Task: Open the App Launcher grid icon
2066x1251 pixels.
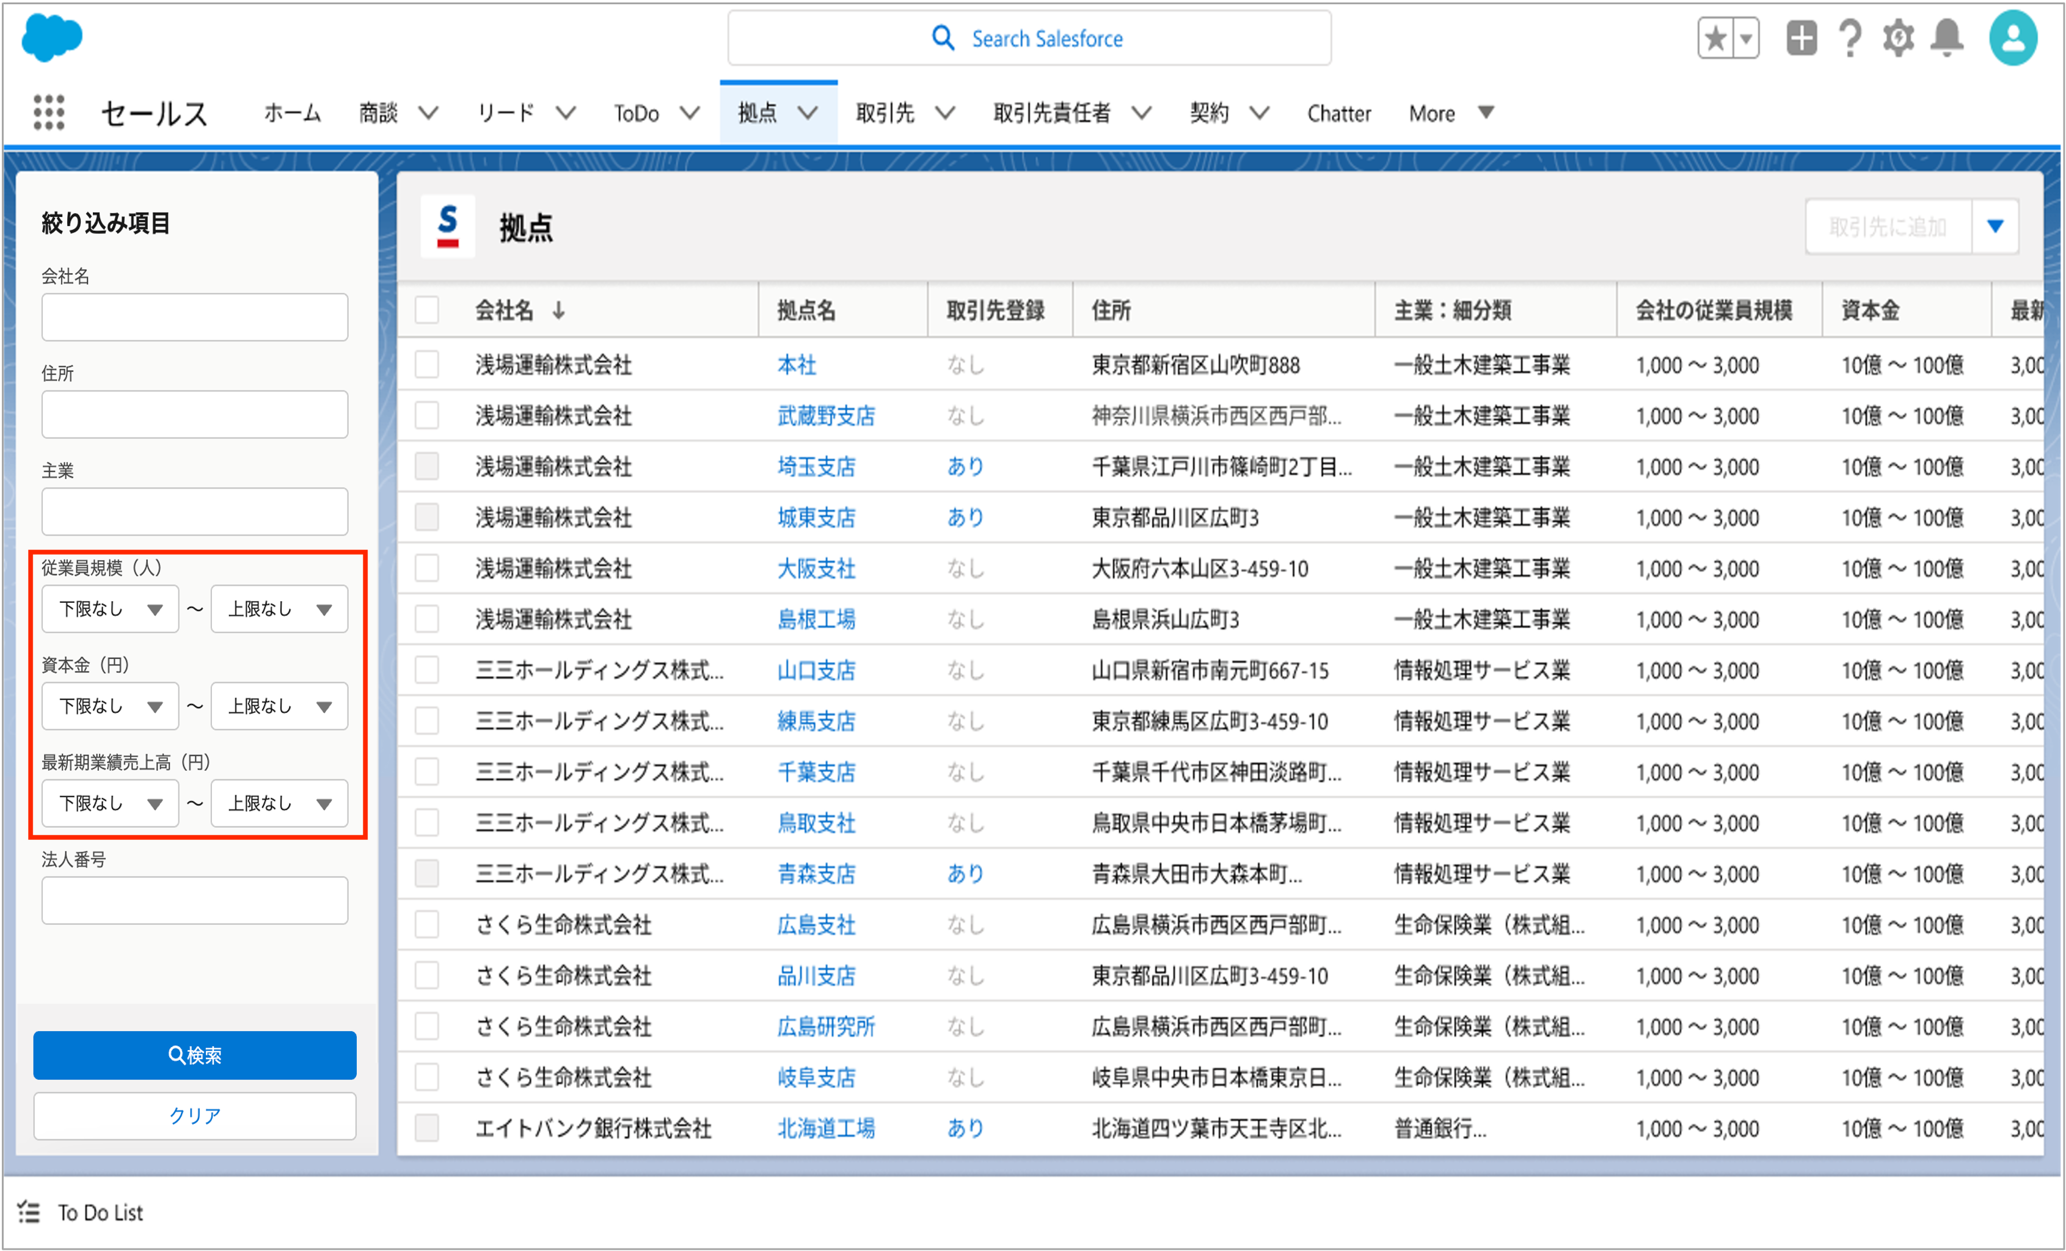Action: coord(49,112)
